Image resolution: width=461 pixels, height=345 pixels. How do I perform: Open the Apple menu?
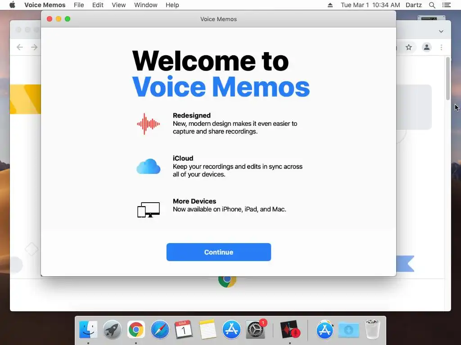pyautogui.click(x=12, y=5)
